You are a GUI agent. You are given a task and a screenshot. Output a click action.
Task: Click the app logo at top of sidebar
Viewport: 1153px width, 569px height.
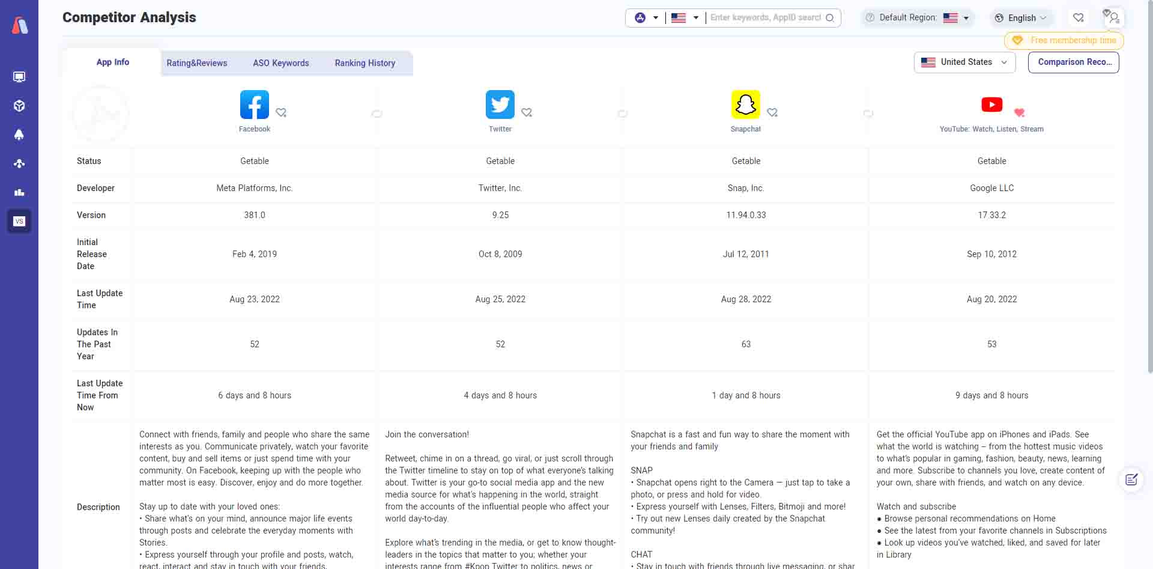[20, 25]
